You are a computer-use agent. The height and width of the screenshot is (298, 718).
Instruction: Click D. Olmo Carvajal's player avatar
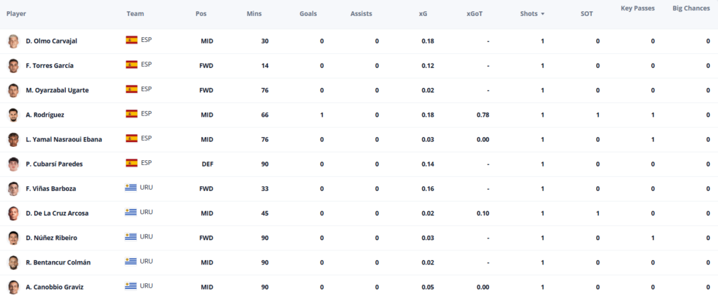point(13,41)
